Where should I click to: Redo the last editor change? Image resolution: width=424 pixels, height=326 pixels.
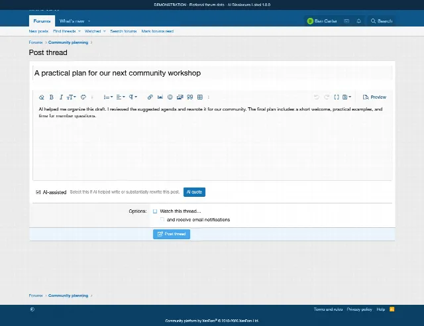(x=327, y=97)
